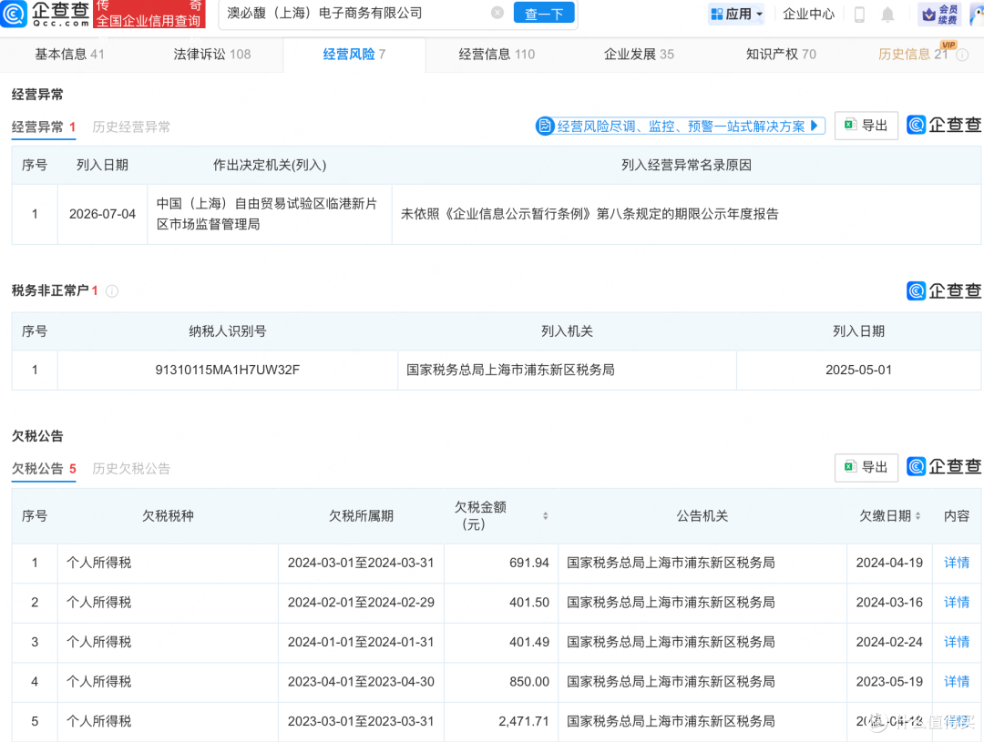Click the 未依照《企业信息公示暂行条例》 reason text

coord(589,214)
